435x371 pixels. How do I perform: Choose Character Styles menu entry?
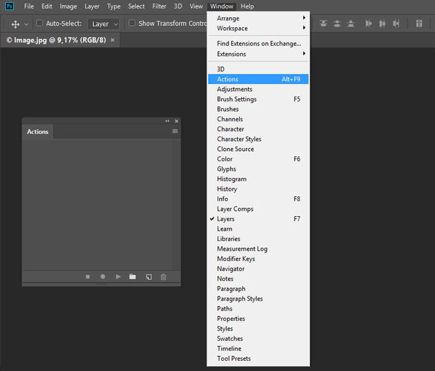(x=258, y=139)
